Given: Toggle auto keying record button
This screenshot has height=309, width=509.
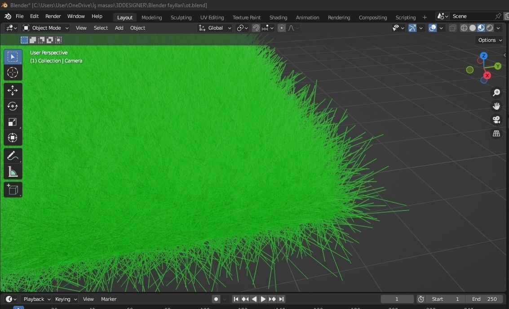Looking at the screenshot, I should click(x=216, y=299).
